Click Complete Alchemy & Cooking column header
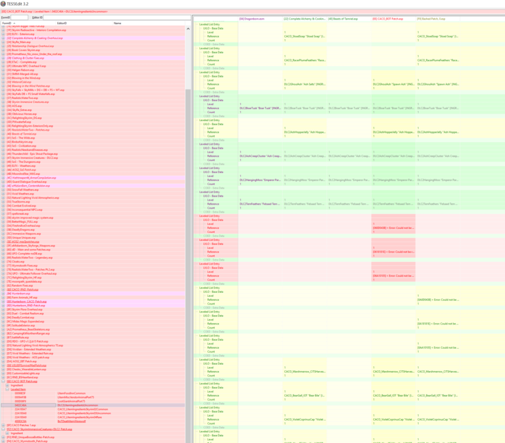 pos(304,19)
